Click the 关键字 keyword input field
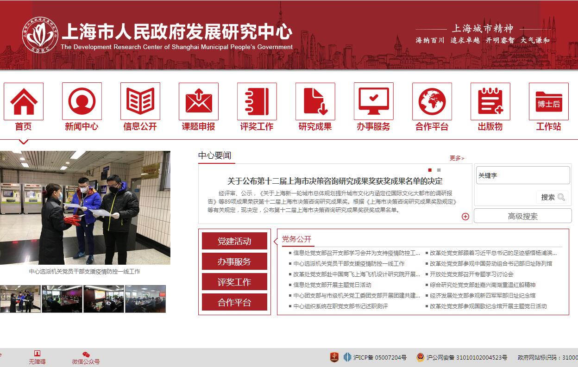 [522, 175]
